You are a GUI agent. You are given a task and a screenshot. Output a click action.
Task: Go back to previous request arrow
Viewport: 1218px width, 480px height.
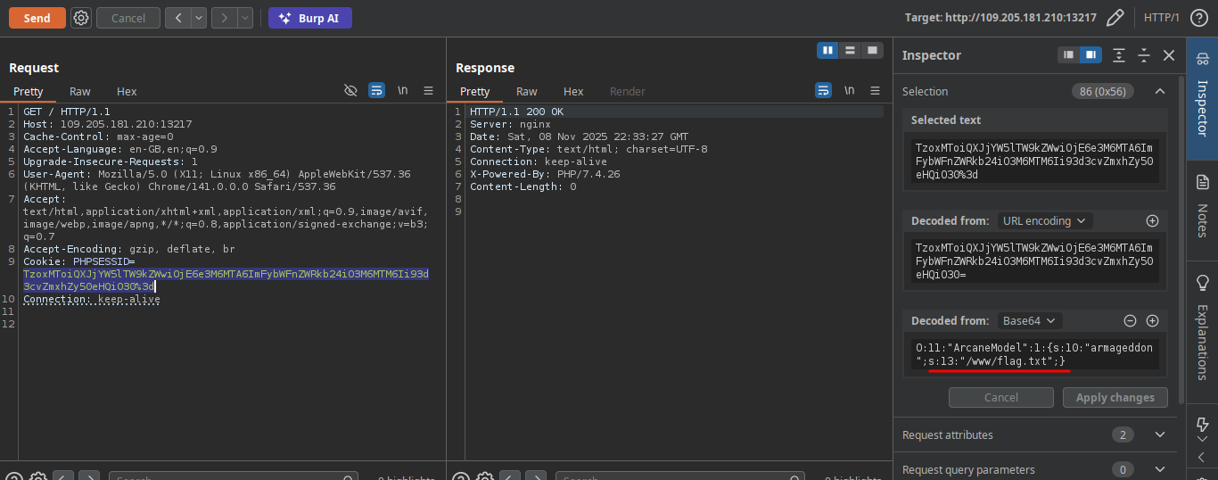pos(177,18)
